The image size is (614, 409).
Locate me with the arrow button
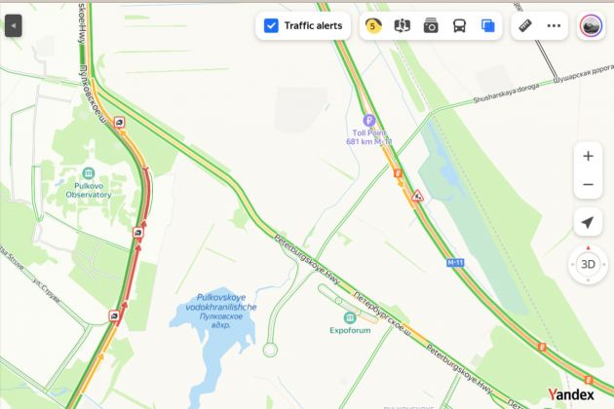point(588,222)
